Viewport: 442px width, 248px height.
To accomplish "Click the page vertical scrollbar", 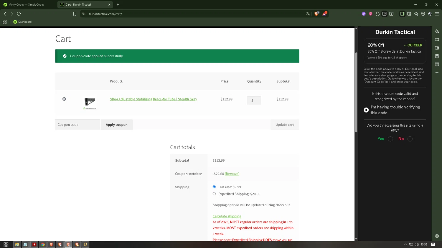I will [356, 93].
